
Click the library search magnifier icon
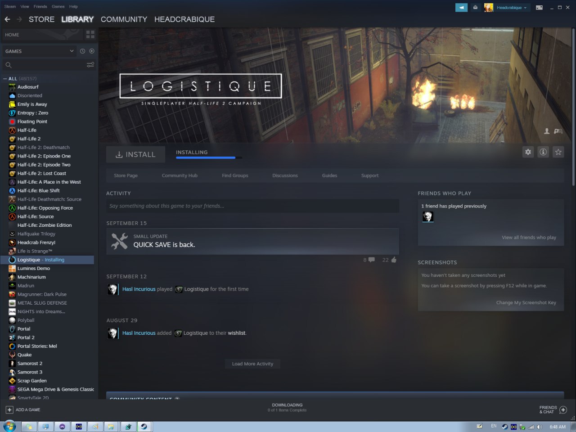(9, 65)
